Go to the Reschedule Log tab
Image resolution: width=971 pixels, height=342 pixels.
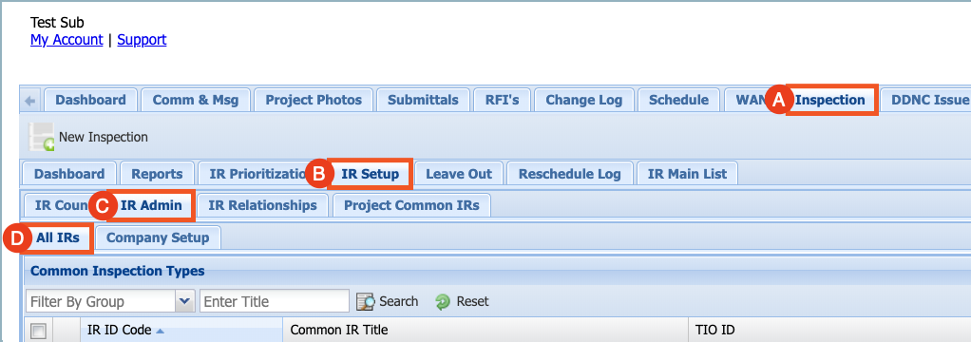(570, 174)
